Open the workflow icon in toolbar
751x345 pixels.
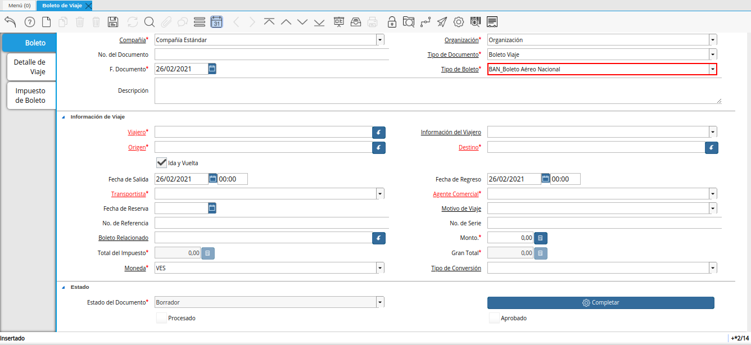pos(425,22)
